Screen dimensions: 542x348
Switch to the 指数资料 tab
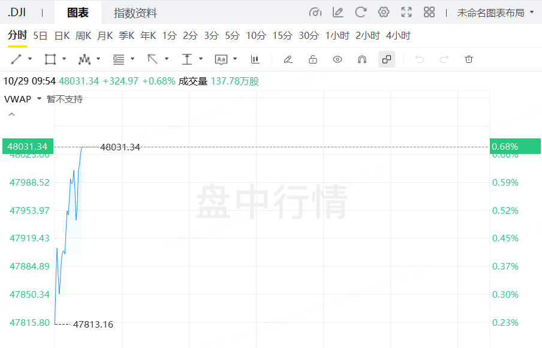[135, 13]
